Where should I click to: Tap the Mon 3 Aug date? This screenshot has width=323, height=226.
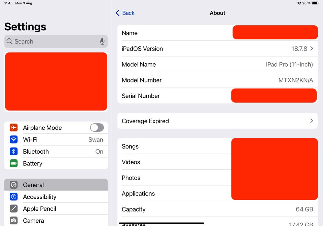point(24,3)
